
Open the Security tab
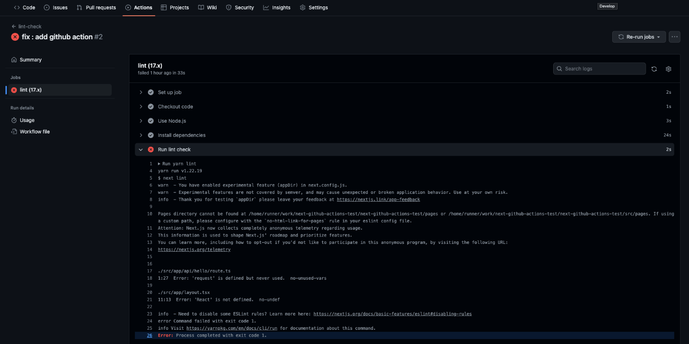pos(240,7)
